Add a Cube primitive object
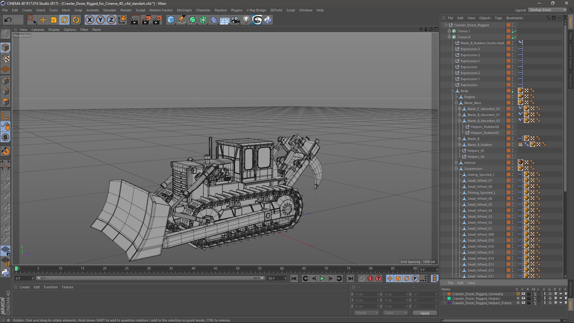574x323 pixels. 171,20
